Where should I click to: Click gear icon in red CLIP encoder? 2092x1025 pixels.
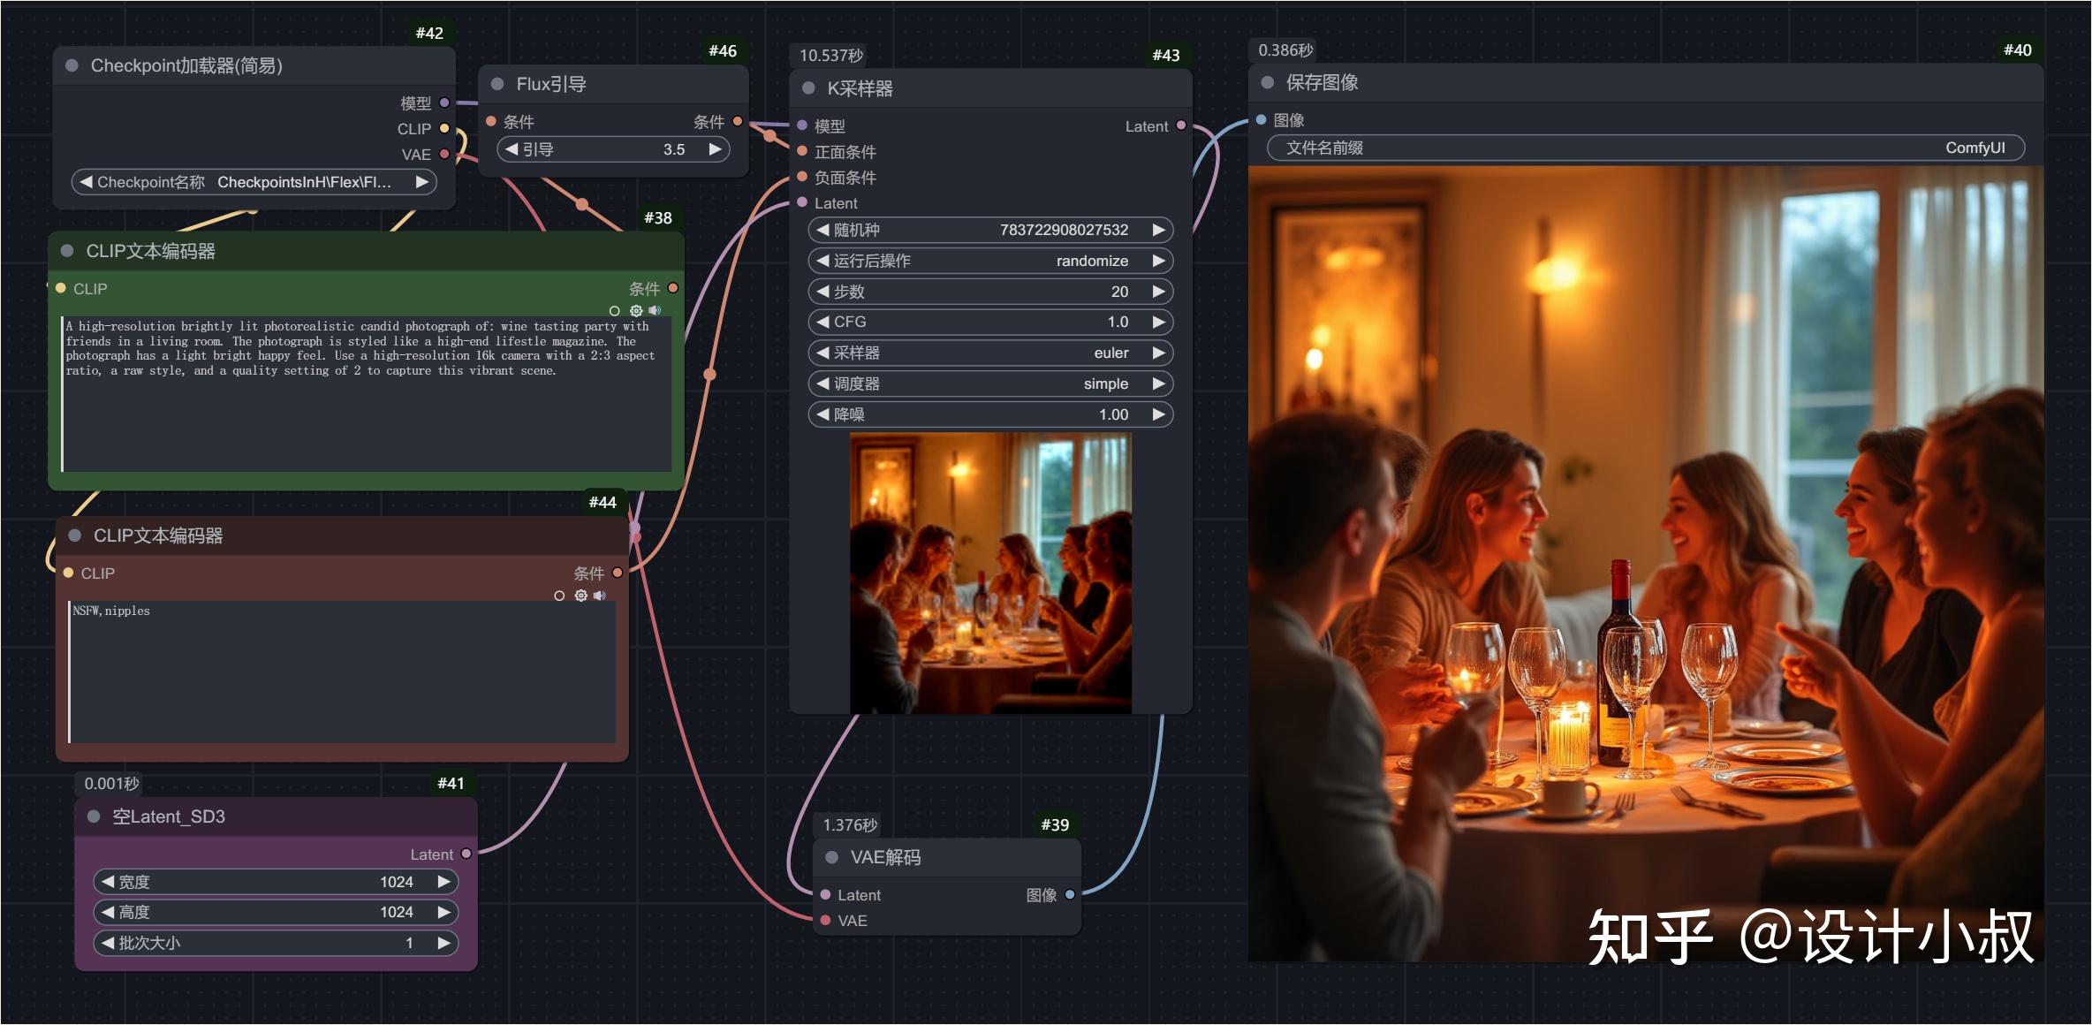(580, 596)
